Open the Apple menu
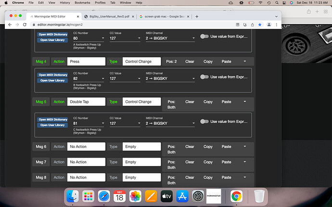 pyautogui.click(x=6, y=3)
